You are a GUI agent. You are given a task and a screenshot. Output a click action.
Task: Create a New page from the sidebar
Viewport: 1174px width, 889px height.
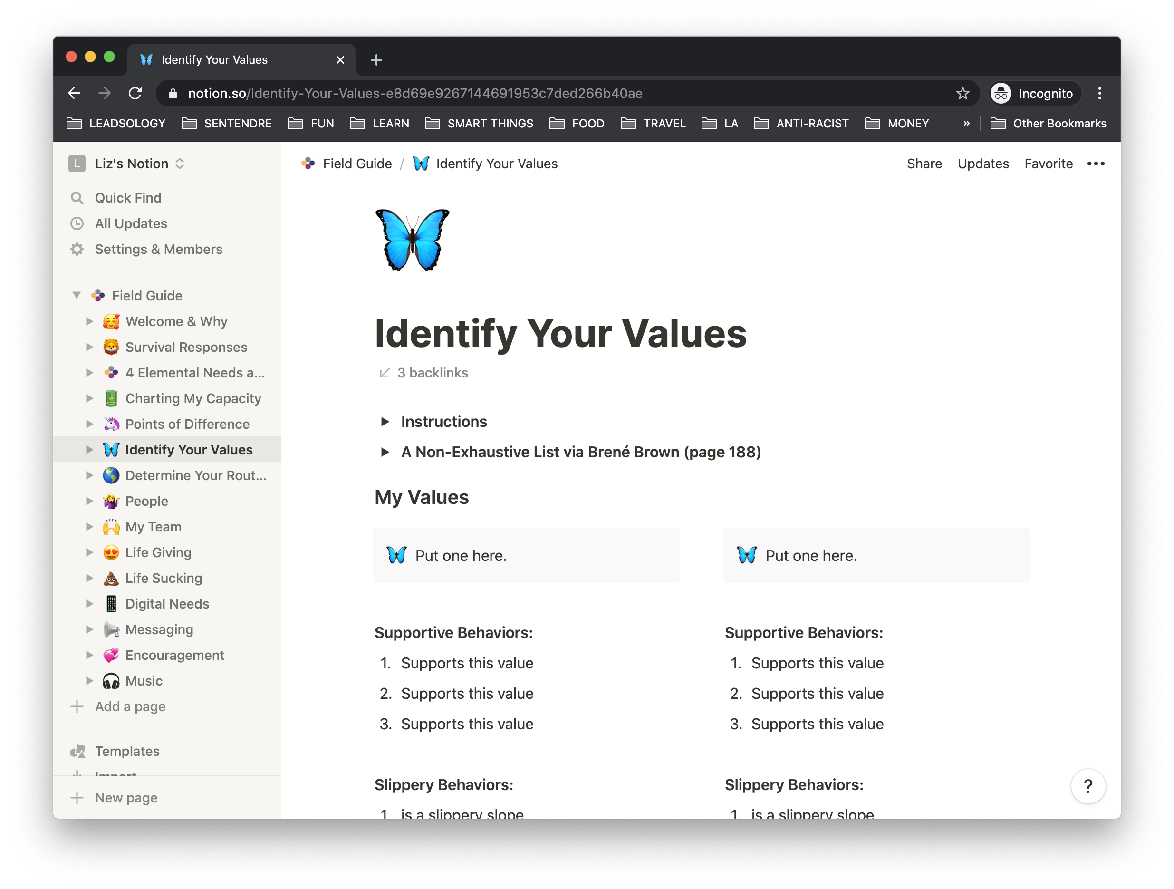[x=126, y=797]
